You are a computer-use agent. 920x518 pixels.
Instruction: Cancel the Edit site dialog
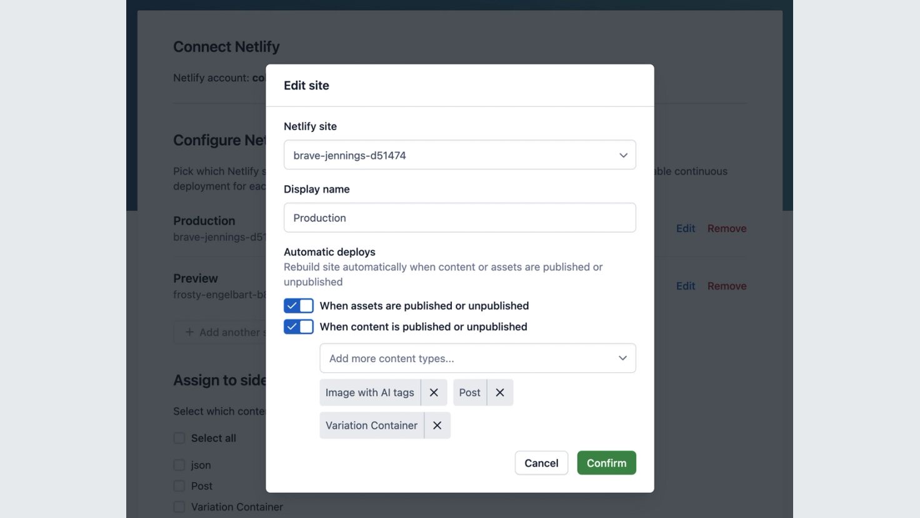click(541, 463)
